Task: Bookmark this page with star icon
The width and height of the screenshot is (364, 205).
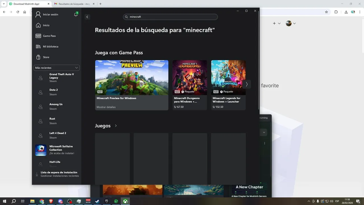Action: tap(326, 12)
